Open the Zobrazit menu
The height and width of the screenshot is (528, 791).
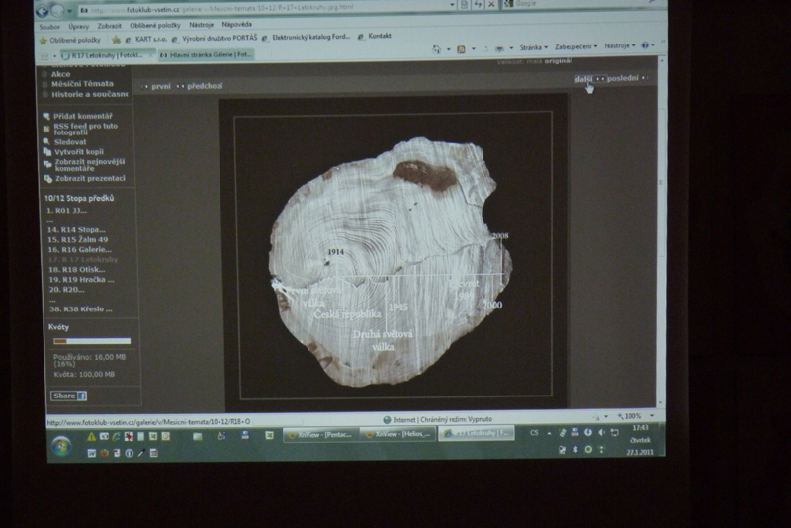click(x=109, y=25)
